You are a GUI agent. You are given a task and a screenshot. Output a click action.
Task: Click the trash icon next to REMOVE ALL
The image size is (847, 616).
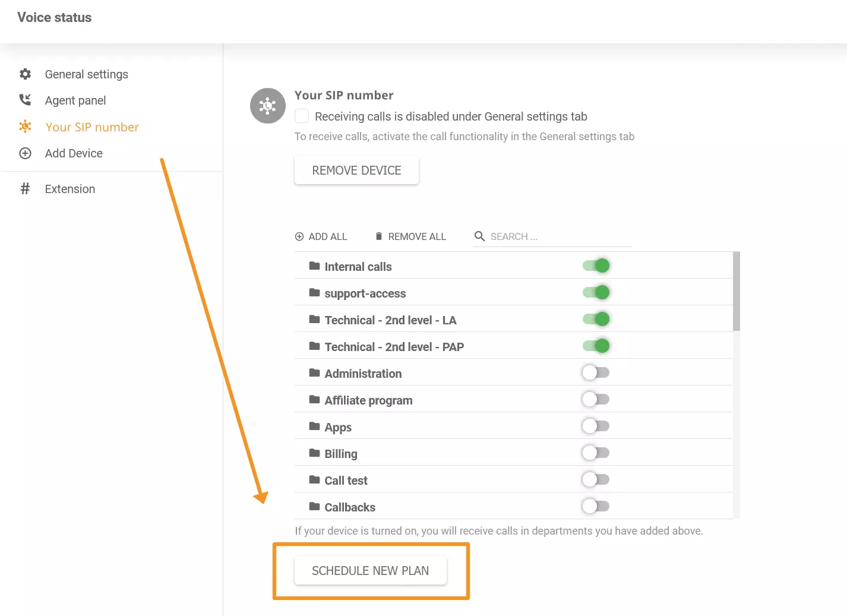click(379, 236)
